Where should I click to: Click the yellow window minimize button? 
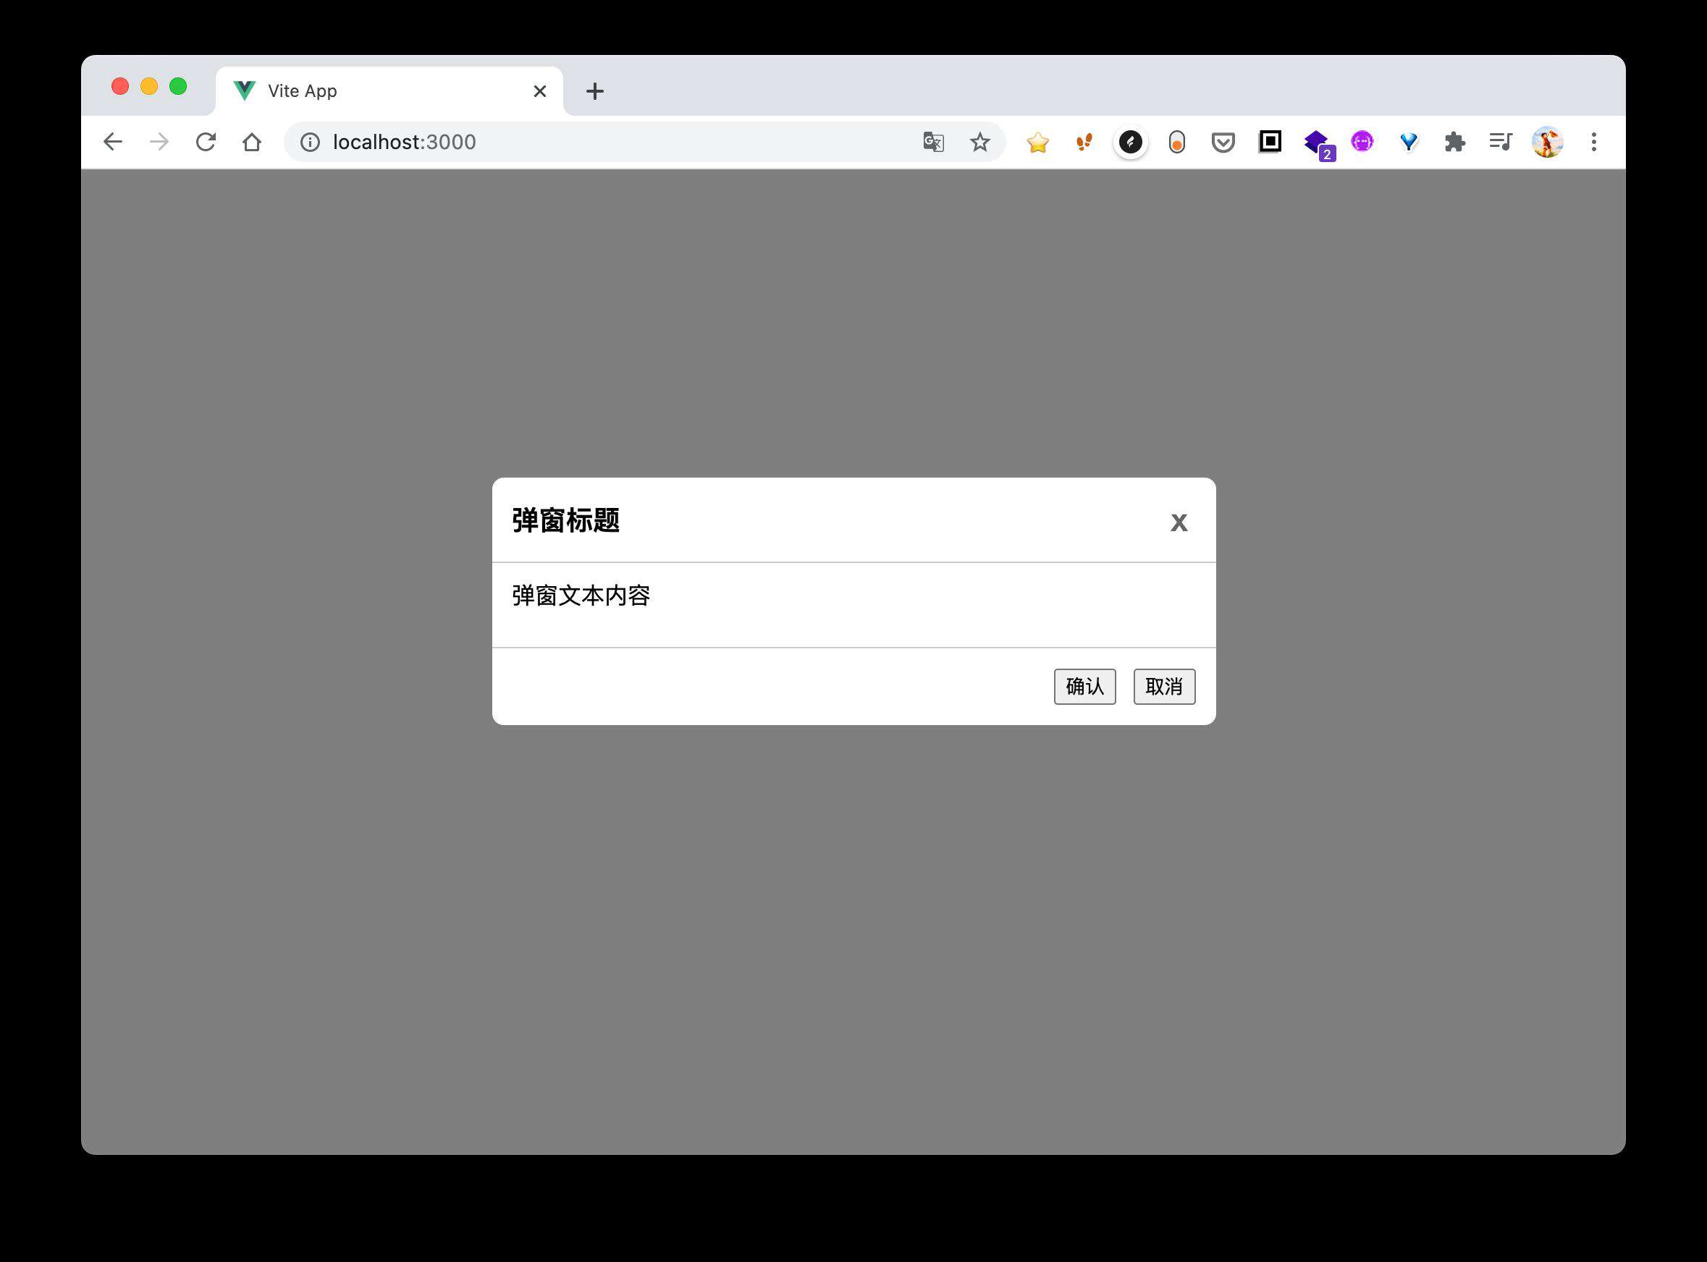click(x=149, y=86)
